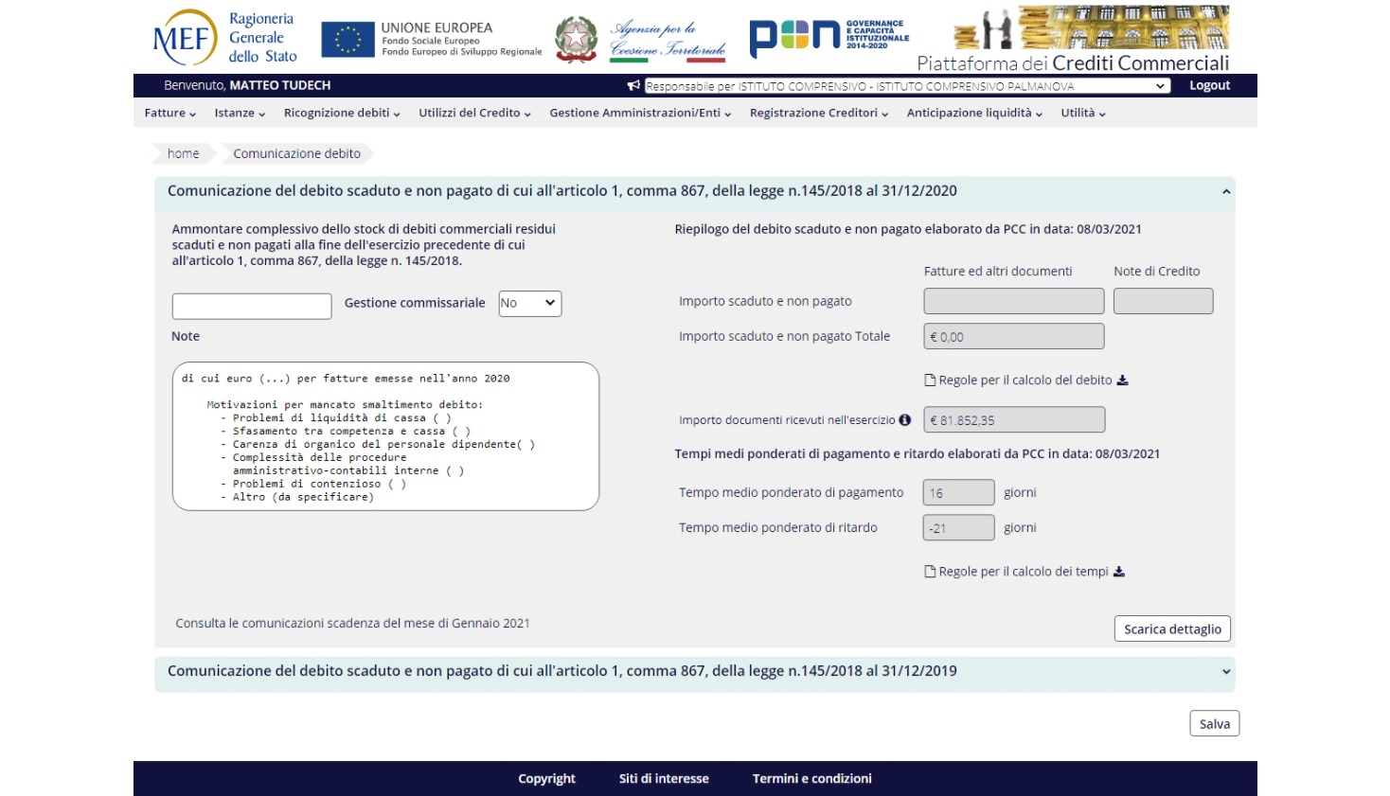The height and width of the screenshot is (796, 1390).
Task: Click the megaphone icon near Responsabile selector
Action: pos(633,86)
